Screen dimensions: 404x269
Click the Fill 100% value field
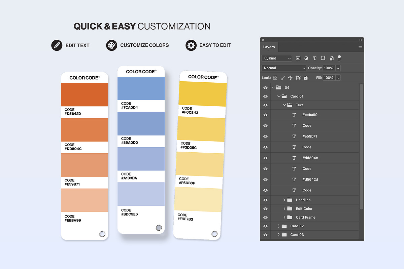point(329,78)
